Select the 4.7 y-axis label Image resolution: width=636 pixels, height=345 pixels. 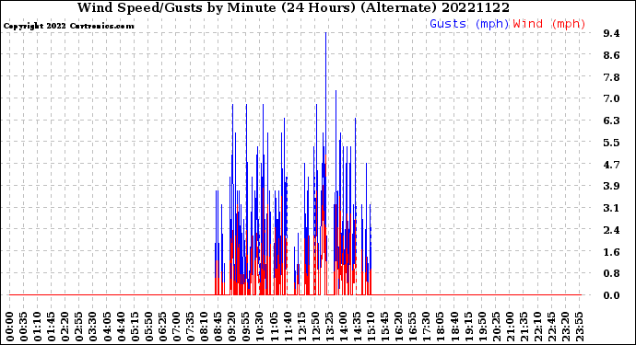(611, 165)
